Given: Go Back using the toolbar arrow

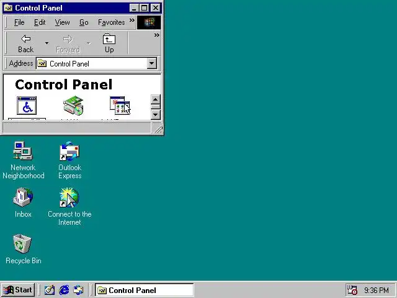Looking at the screenshot, I should 25,43.
